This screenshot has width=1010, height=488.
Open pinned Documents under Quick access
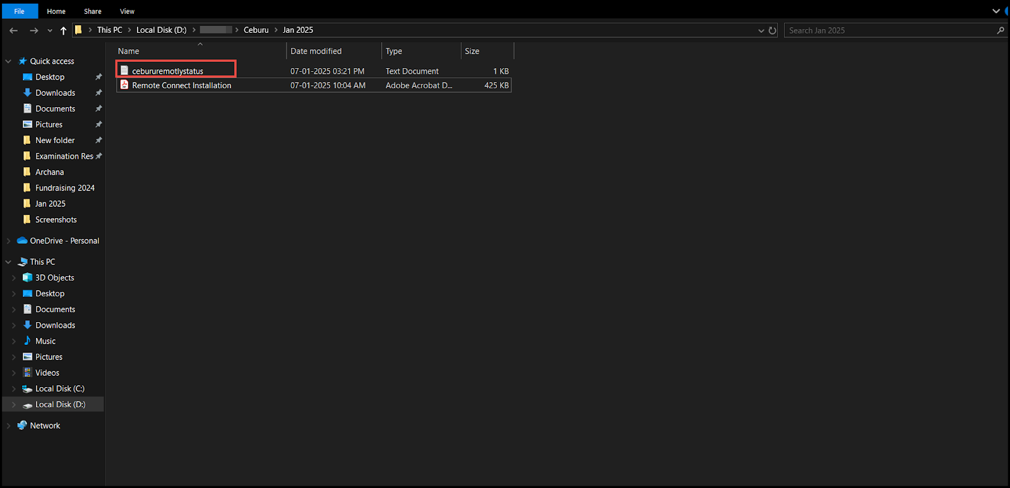(55, 108)
